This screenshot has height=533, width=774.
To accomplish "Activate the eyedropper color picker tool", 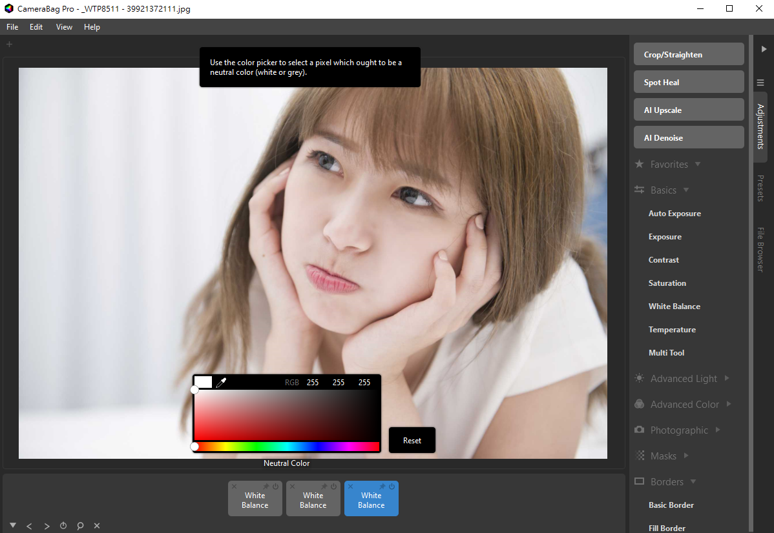I will pyautogui.click(x=221, y=383).
